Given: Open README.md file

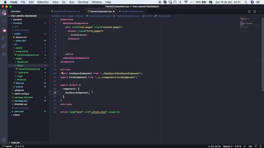Looking at the screenshot, I should 21,104.
